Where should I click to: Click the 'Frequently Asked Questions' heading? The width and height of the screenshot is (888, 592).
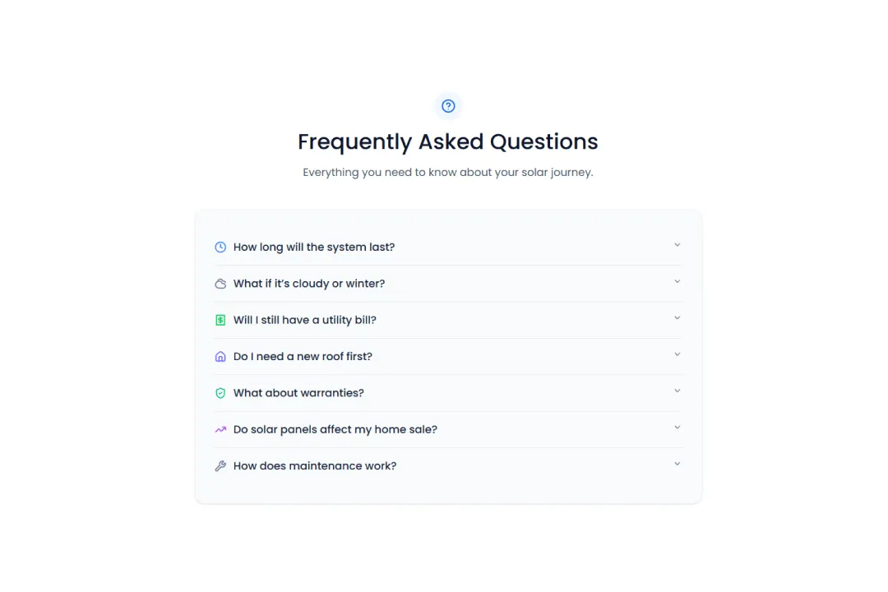click(x=447, y=141)
